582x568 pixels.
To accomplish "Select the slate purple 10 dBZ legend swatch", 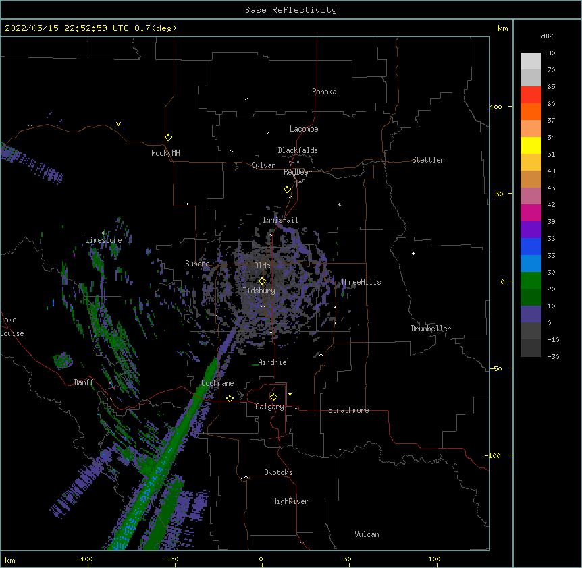I will coord(531,314).
